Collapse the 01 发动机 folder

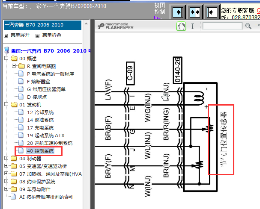(6, 104)
